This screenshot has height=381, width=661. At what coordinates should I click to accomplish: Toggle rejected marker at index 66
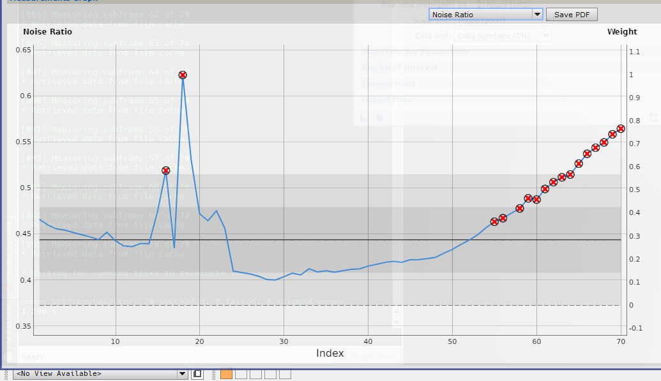pos(587,154)
